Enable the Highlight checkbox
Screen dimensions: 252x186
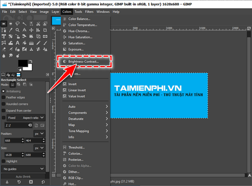tap(3, 161)
